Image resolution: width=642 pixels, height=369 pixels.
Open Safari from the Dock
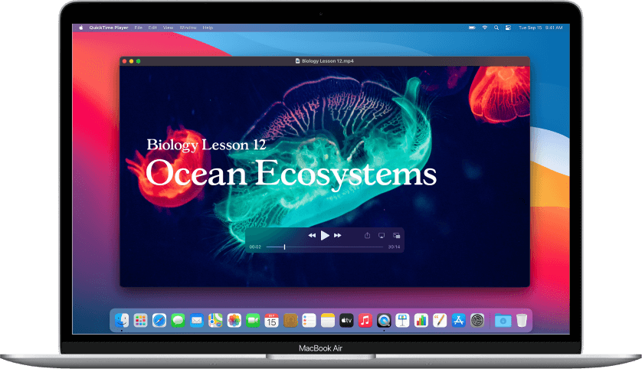(159, 321)
